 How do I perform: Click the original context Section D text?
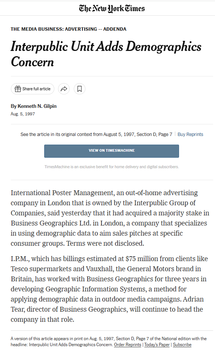tap(96, 134)
